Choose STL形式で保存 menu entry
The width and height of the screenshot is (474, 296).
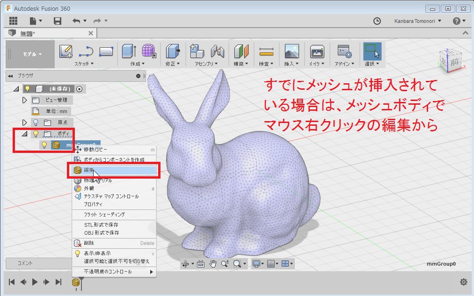point(114,225)
